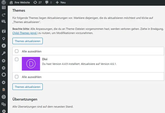Click lower Themes aktualisieren button
165x113 pixels.
[x=28, y=87]
